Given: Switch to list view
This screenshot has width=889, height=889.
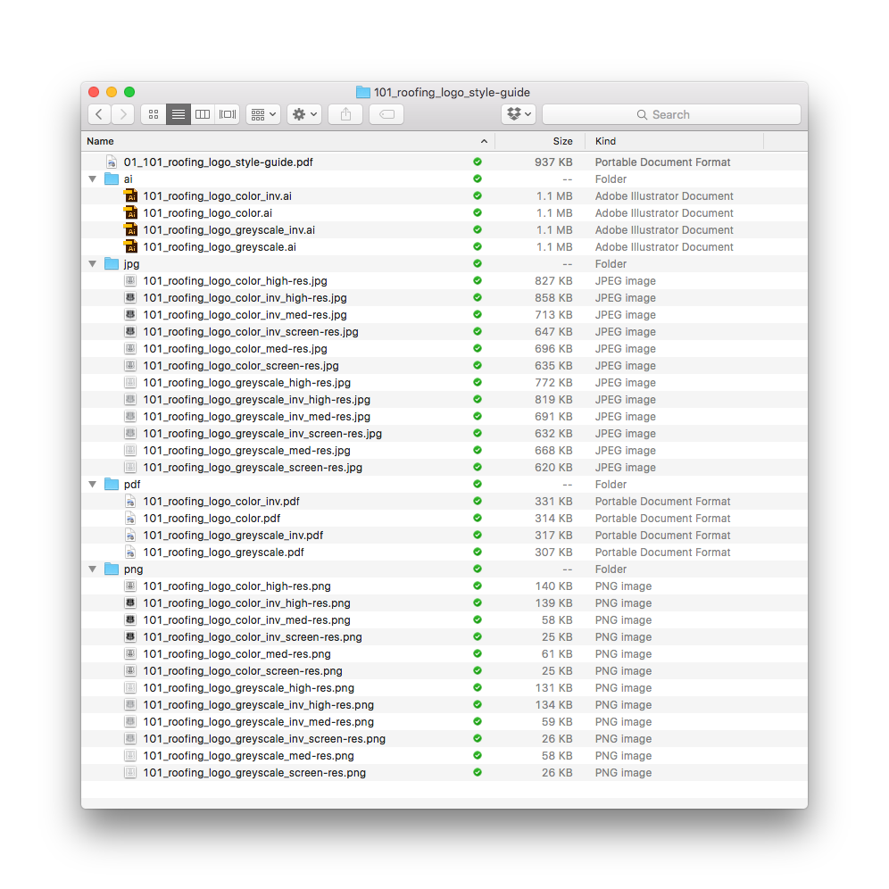Looking at the screenshot, I should click(x=178, y=114).
